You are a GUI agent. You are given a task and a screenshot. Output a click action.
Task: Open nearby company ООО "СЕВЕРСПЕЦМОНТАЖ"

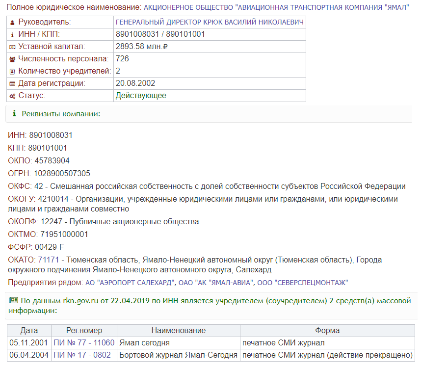[x=303, y=283]
